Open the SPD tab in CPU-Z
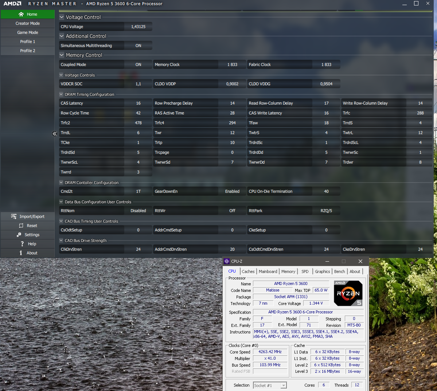Screen dimensions: 437x391 [305, 271]
